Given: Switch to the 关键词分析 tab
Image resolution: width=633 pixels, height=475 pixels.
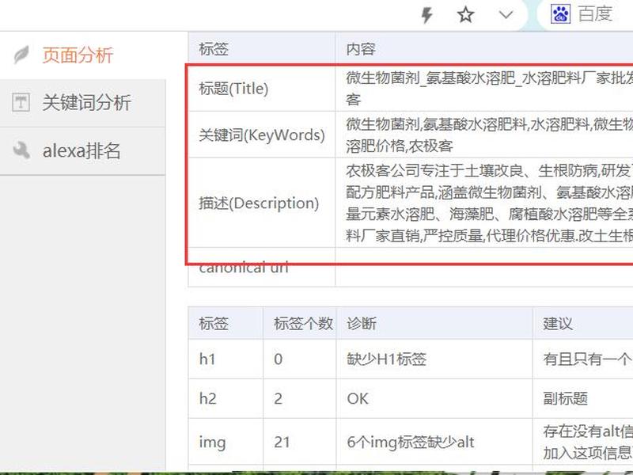Looking at the screenshot, I should pyautogui.click(x=83, y=103).
